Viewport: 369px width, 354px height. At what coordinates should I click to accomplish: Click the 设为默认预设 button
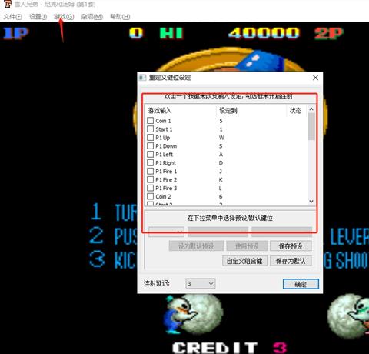pos(196,246)
